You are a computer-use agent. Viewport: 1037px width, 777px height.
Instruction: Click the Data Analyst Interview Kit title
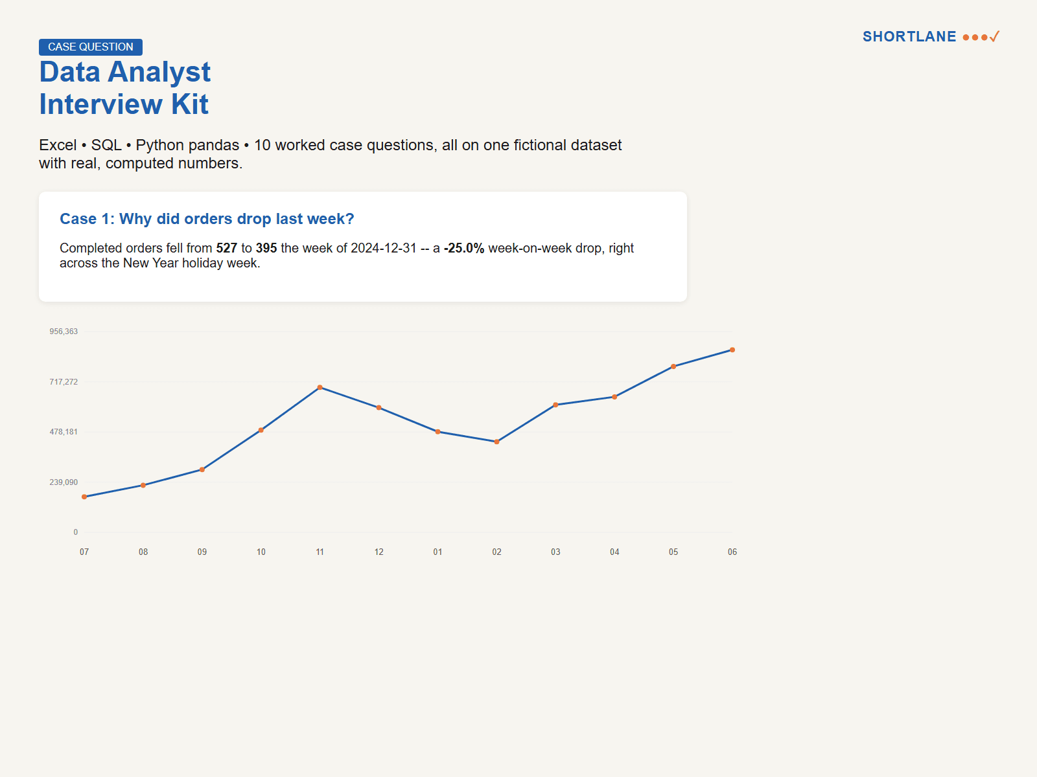(125, 88)
